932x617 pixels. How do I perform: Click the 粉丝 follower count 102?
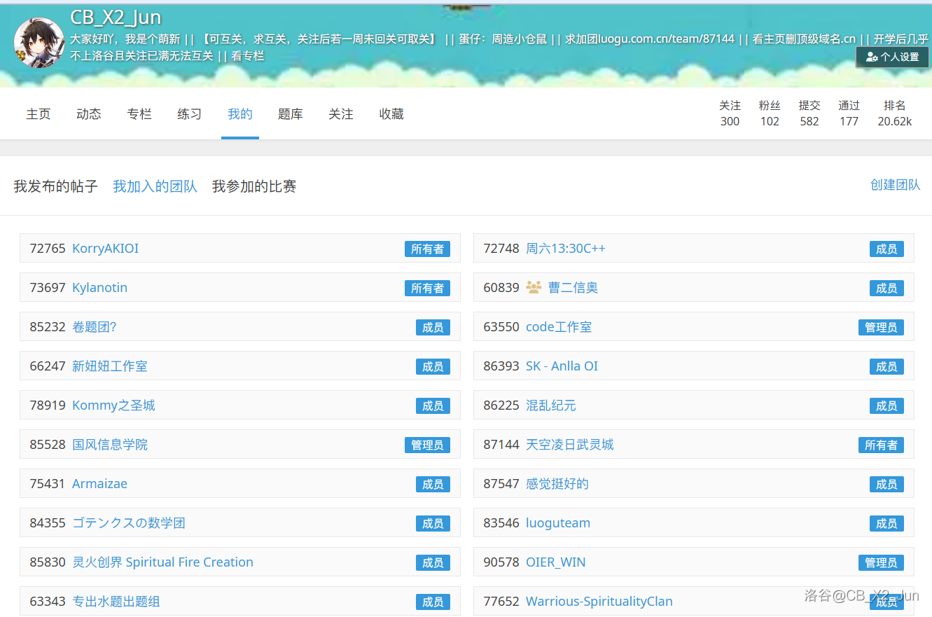(x=770, y=121)
